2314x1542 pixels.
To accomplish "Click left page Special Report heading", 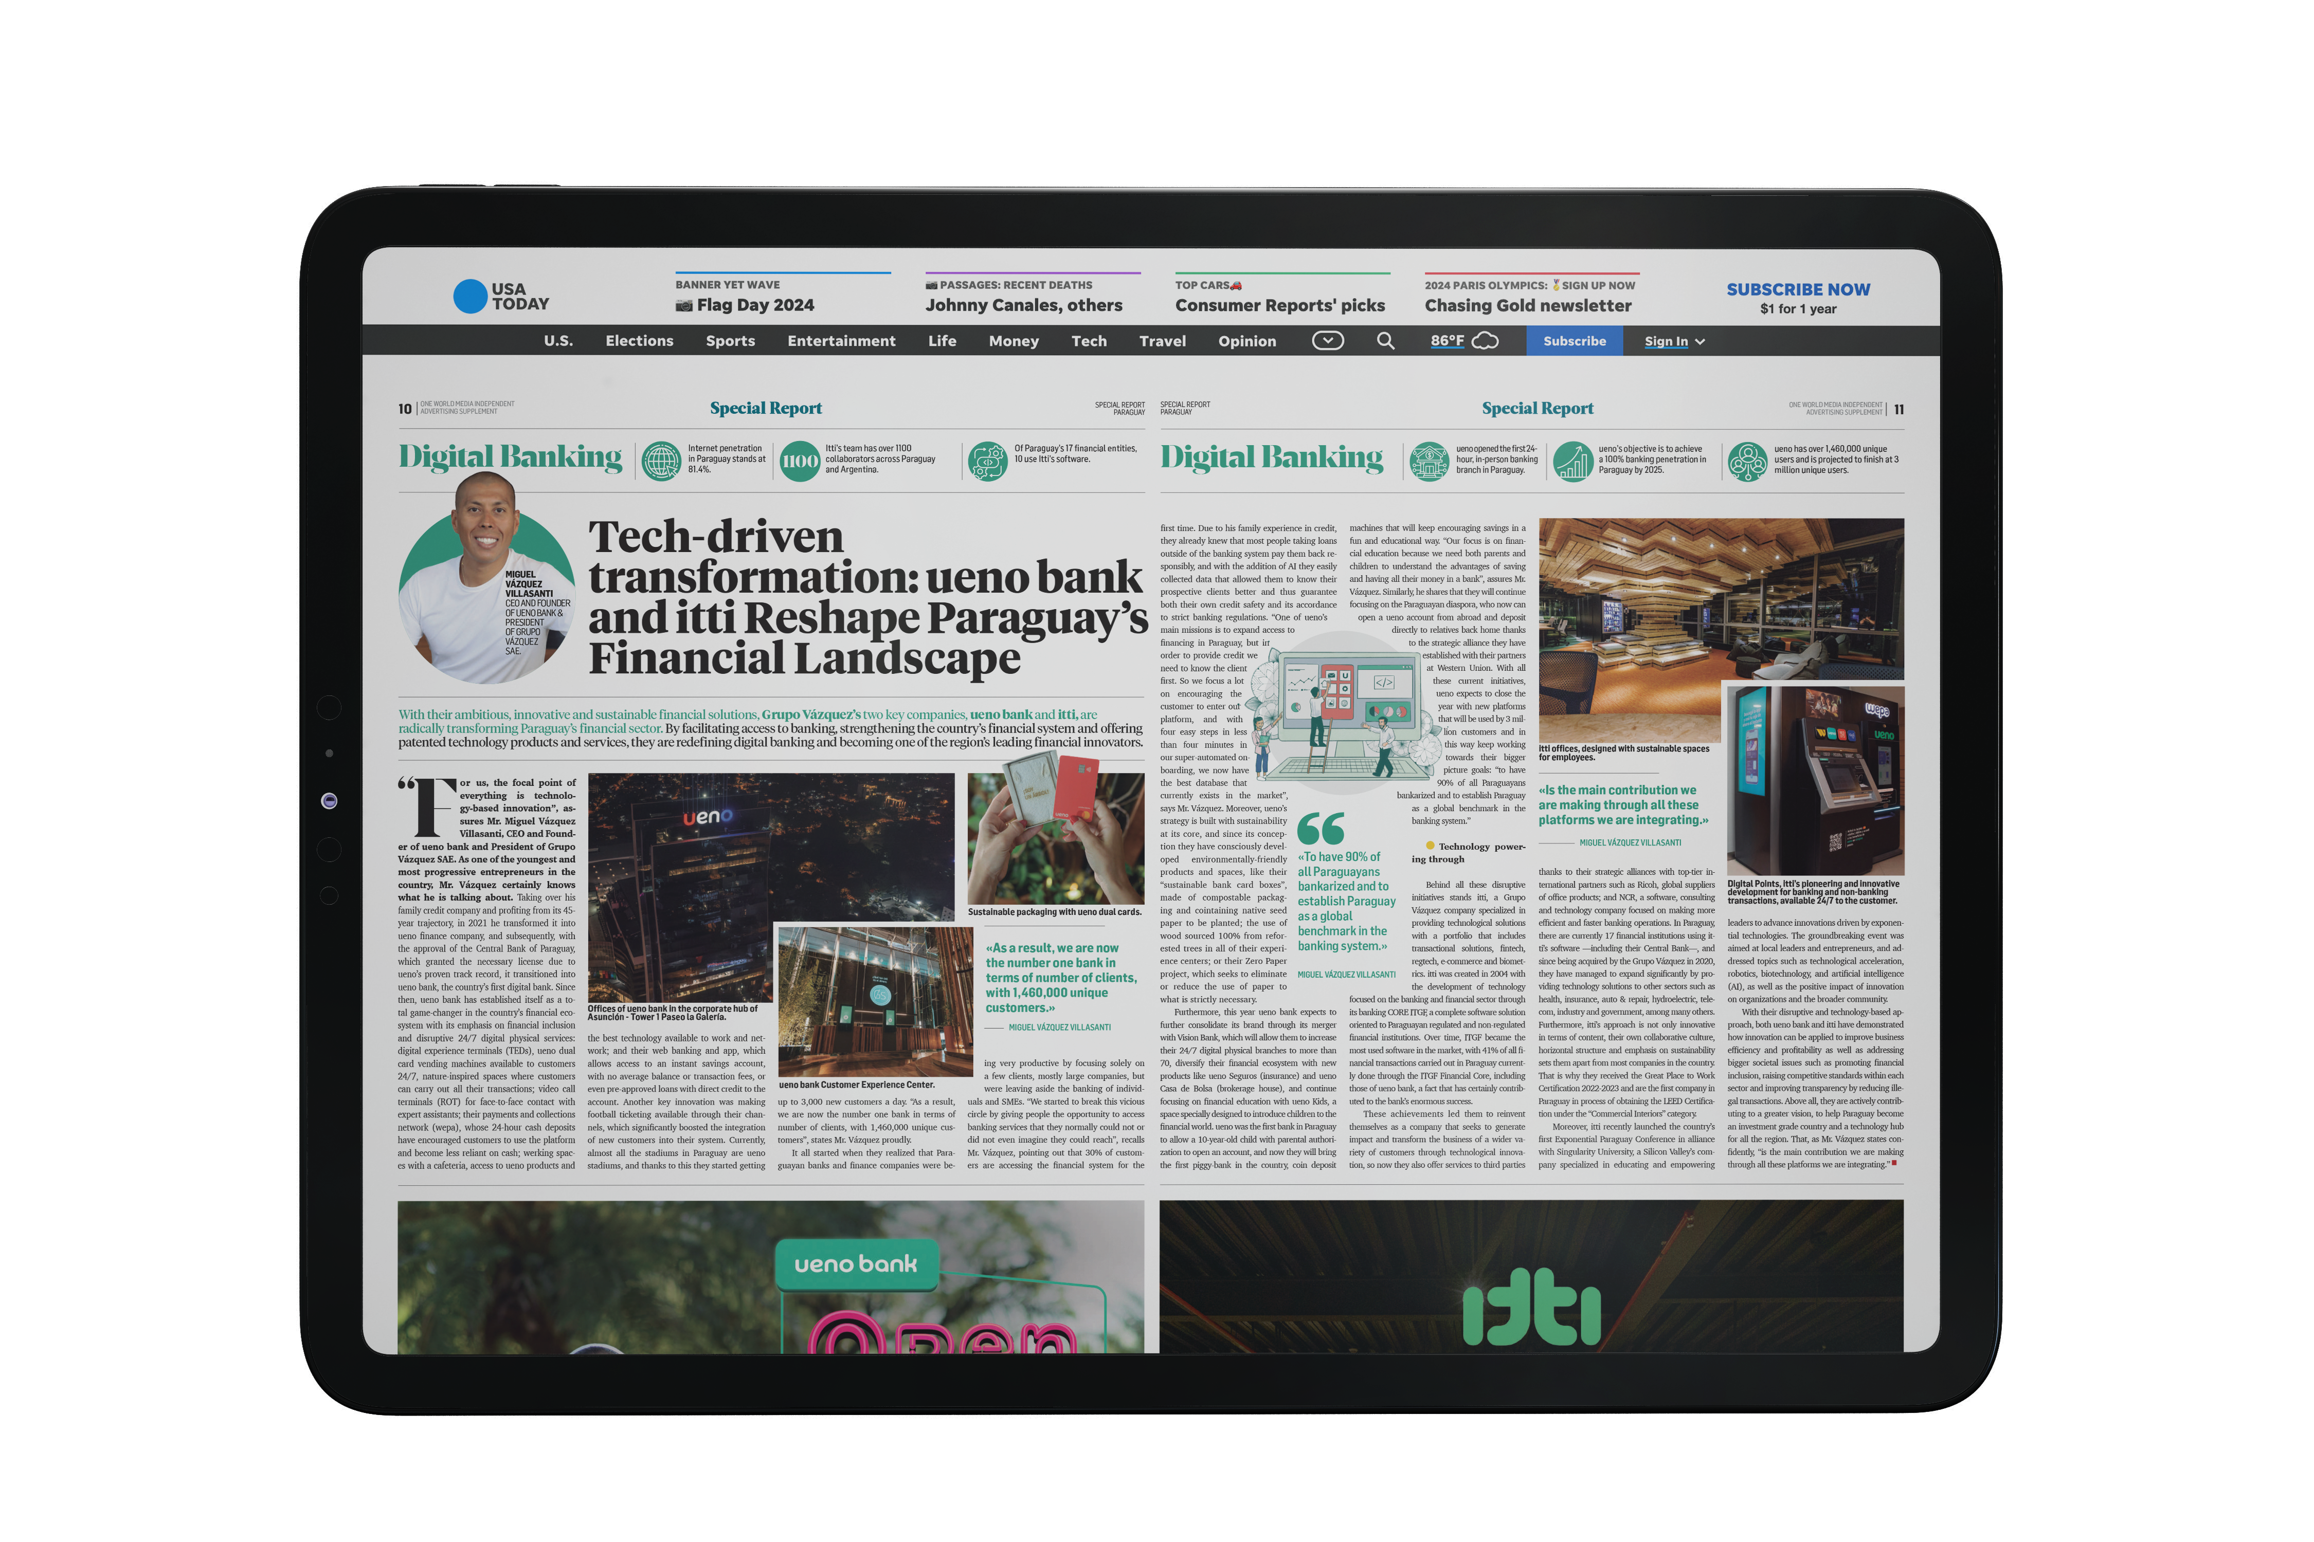I will [766, 408].
